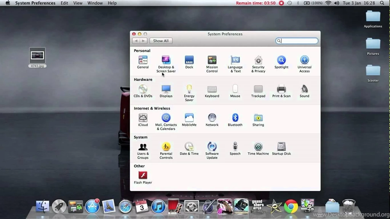Click the forward navigation arrow
390x219 pixels.
[144, 41]
